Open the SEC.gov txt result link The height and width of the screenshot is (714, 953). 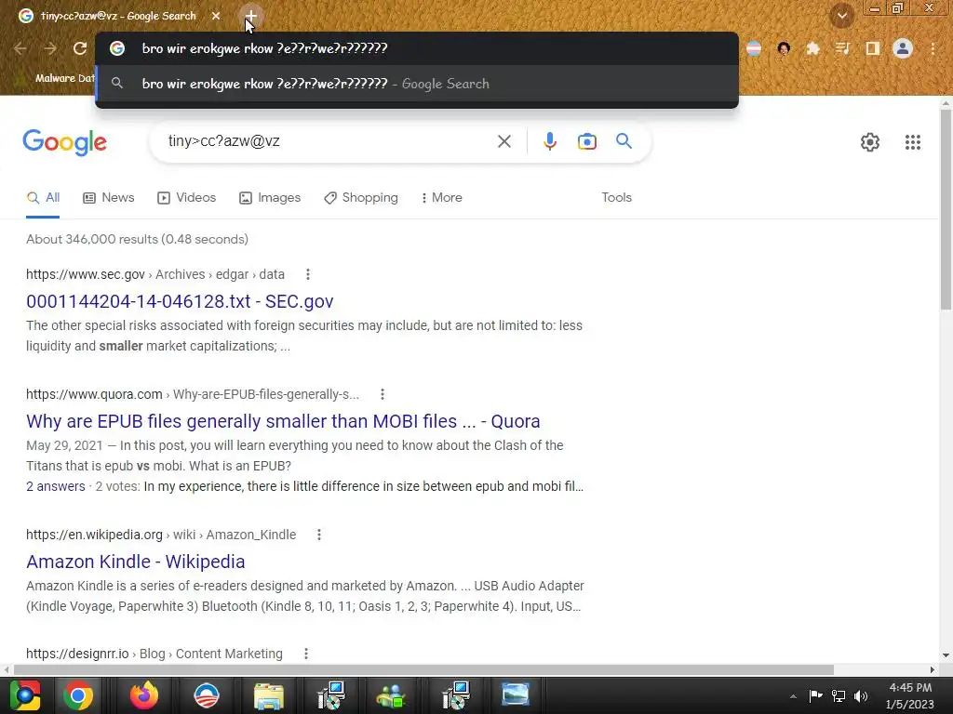[180, 301]
